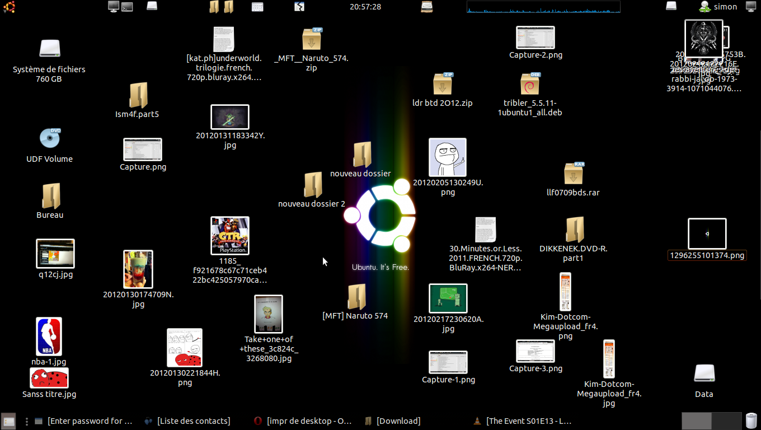This screenshot has width=761, height=430.
Task: Open the simon user menu
Action: click(x=718, y=7)
